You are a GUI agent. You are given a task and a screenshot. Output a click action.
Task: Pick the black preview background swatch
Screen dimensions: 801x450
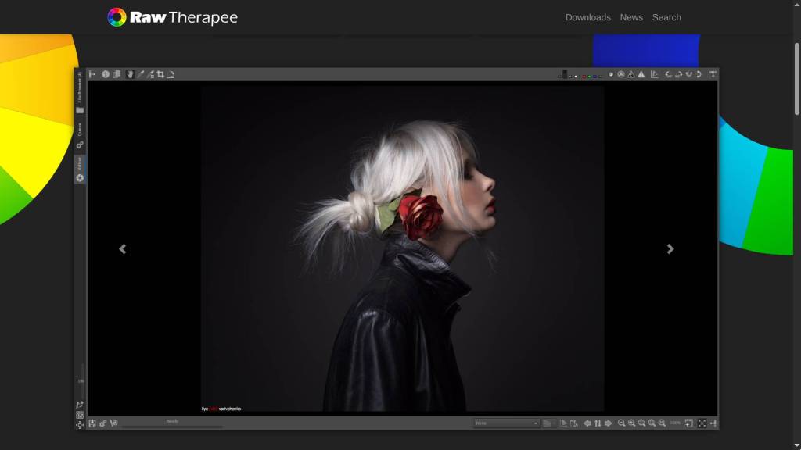click(565, 74)
